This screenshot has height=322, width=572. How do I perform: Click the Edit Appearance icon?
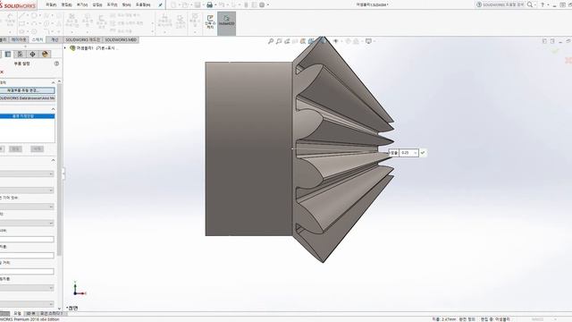tap(348, 41)
